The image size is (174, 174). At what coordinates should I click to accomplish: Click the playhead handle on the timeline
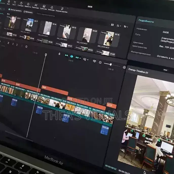pyautogui.click(x=46, y=55)
